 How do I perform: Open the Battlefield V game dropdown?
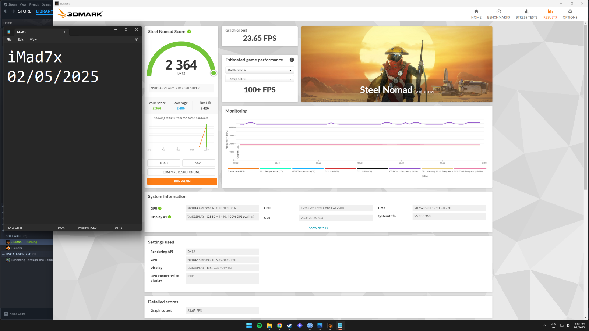tap(260, 70)
